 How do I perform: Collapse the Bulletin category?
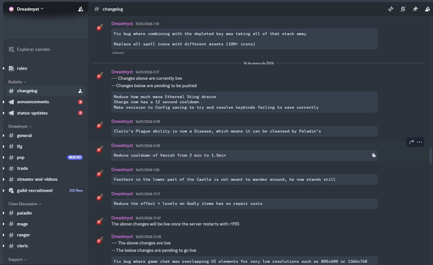coord(17,82)
